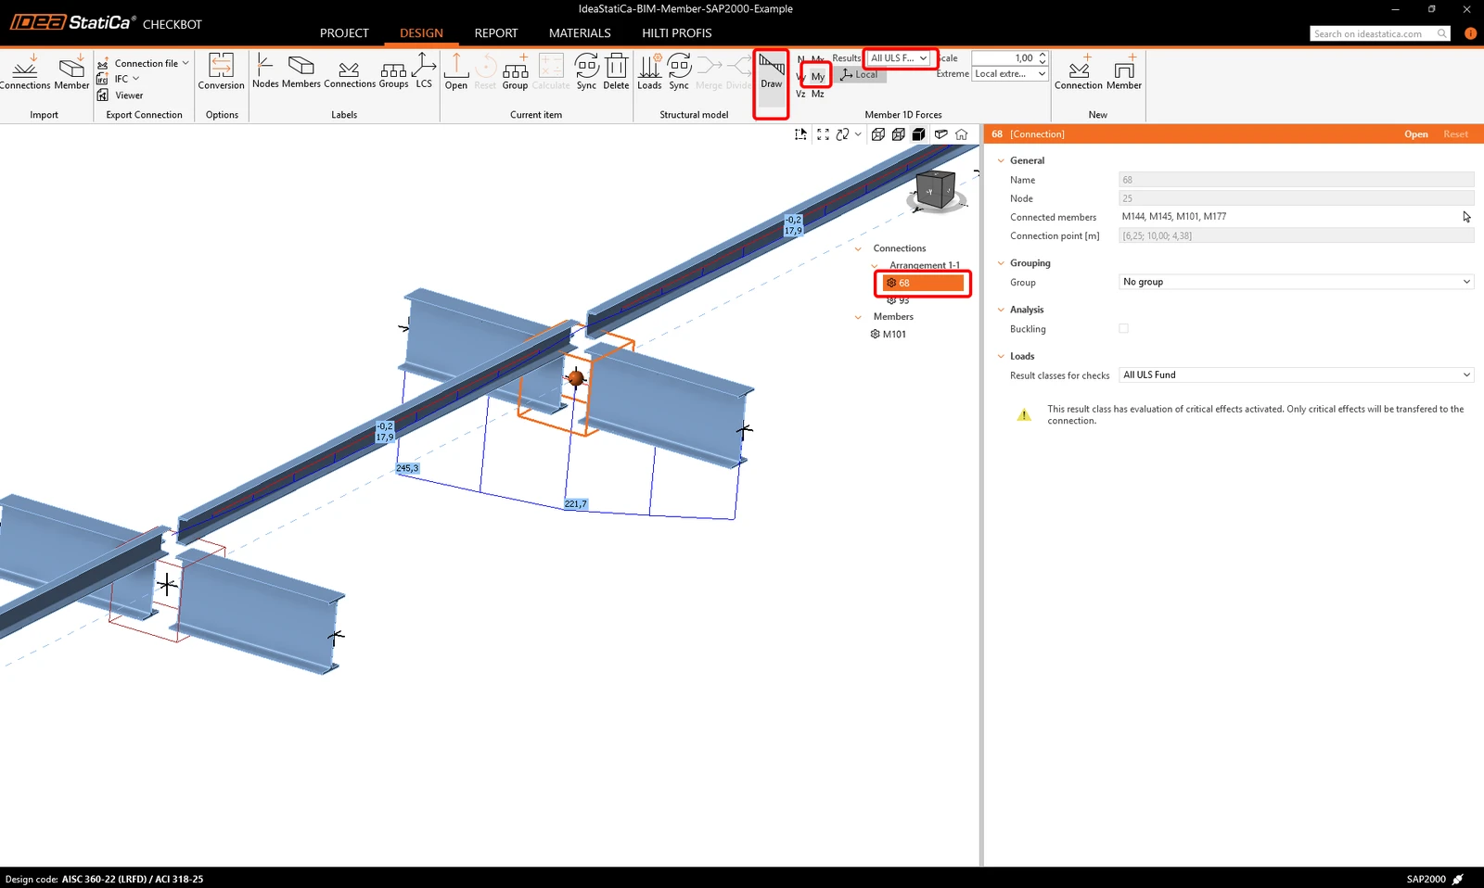Click the selection mode viewport icon
Image resolution: width=1484 pixels, height=888 pixels.
pyautogui.click(x=801, y=134)
